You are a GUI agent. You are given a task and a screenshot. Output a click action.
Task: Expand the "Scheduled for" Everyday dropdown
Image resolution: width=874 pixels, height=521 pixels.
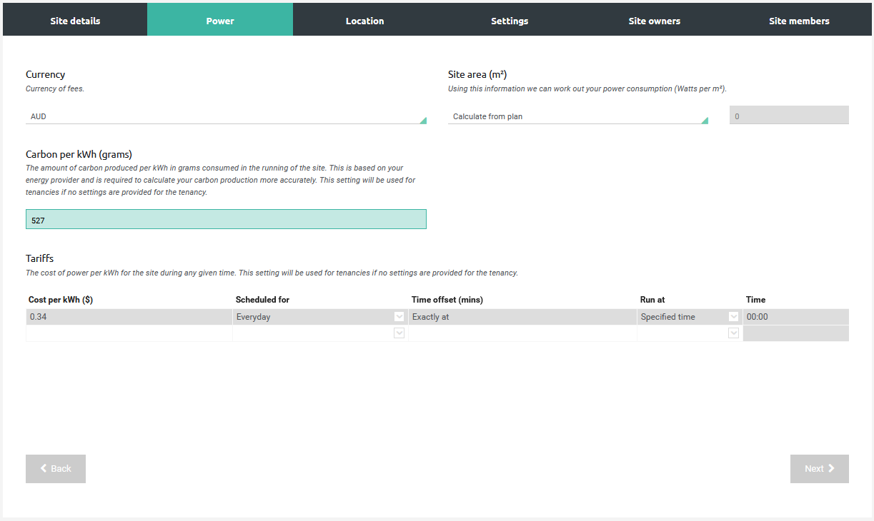pyautogui.click(x=399, y=316)
